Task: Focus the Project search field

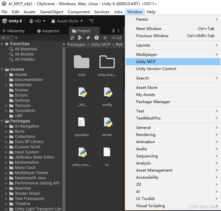Action: (x=42, y=38)
